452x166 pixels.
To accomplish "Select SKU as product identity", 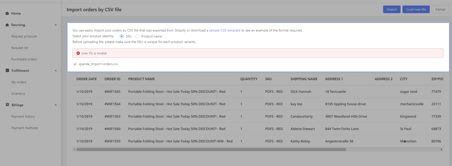I will click(x=122, y=36).
